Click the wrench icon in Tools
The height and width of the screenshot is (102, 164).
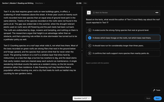(154, 90)
